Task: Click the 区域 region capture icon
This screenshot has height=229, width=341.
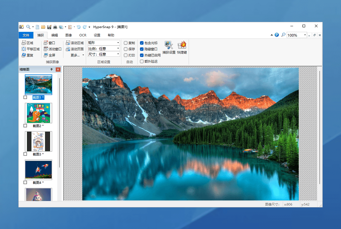Action: [x=24, y=43]
